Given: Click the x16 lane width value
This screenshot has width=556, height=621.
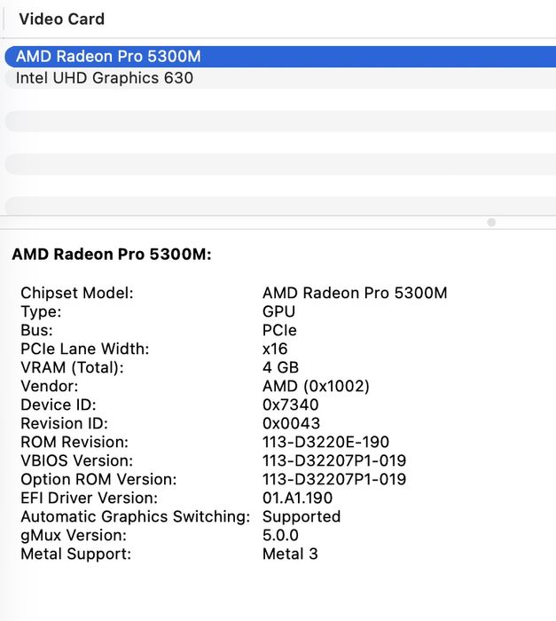Looking at the screenshot, I should tap(275, 349).
